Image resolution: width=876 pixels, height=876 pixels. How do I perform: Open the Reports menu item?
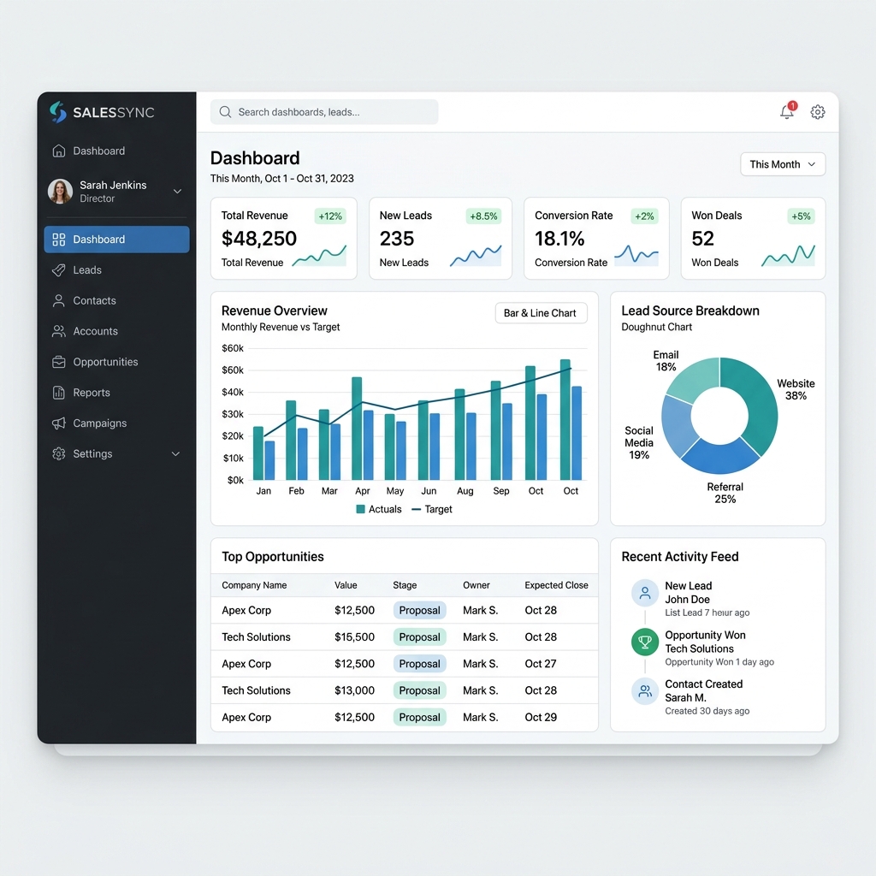click(116, 393)
